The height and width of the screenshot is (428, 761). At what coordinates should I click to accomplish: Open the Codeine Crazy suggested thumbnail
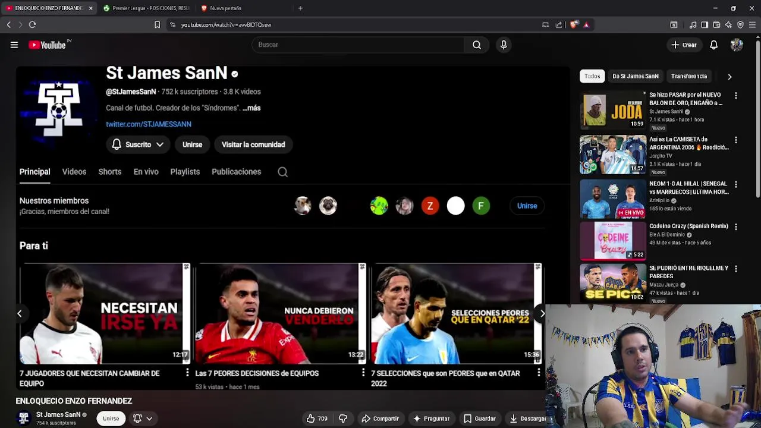point(612,241)
